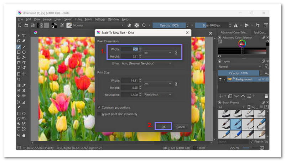Select the Text tool in toolbox
Viewport: 285px width, 161px height.
click(24, 36)
